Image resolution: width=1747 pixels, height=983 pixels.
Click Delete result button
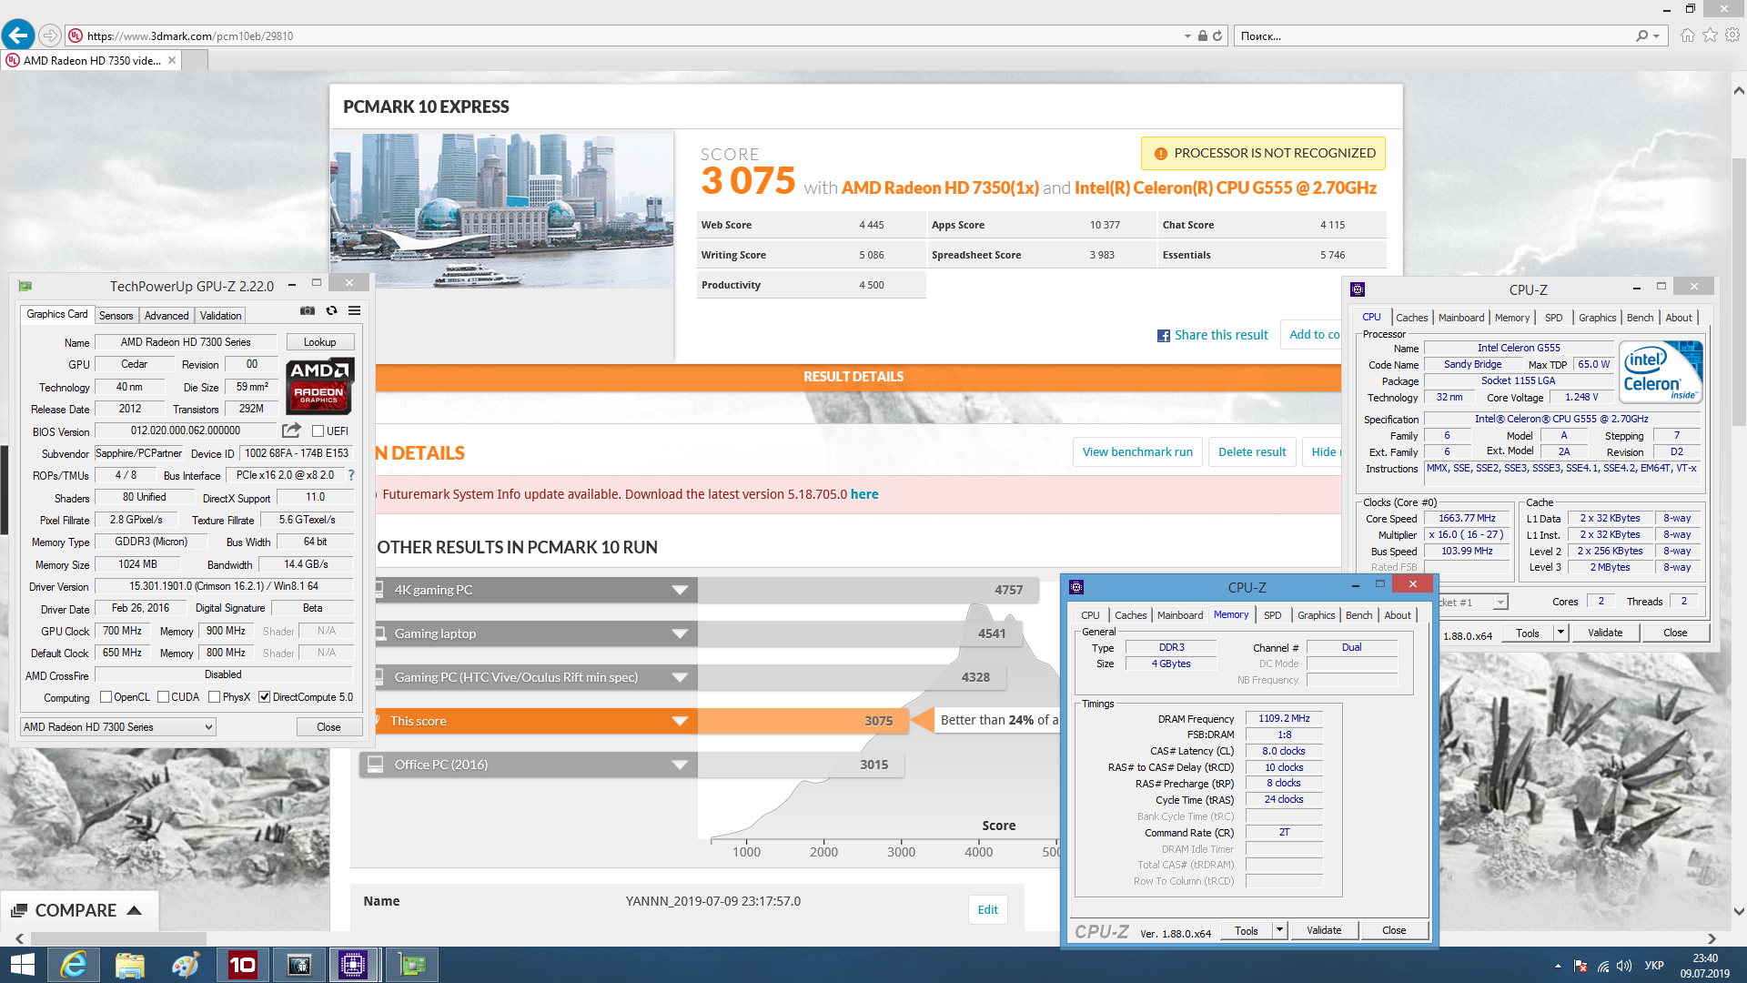(1252, 452)
